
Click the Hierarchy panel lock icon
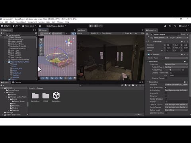click(x=33, y=30)
